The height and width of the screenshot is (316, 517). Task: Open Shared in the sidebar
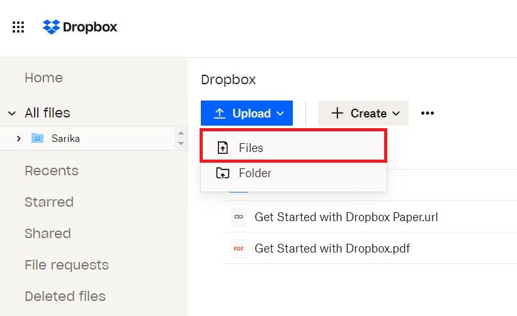(x=48, y=234)
